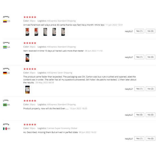Click No (0) on the Mexico review
156x156 pixels.
[x=150, y=139]
